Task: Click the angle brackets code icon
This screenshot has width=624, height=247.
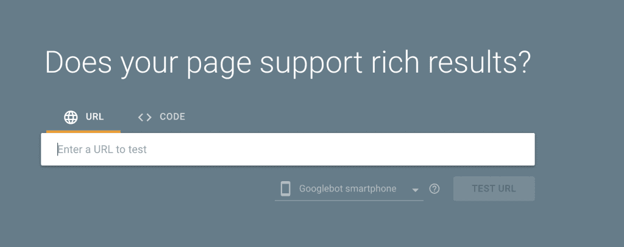Action: pos(145,117)
